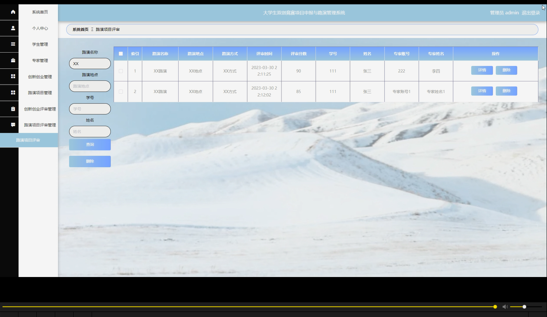Check the row 2 checkbox

(121, 91)
